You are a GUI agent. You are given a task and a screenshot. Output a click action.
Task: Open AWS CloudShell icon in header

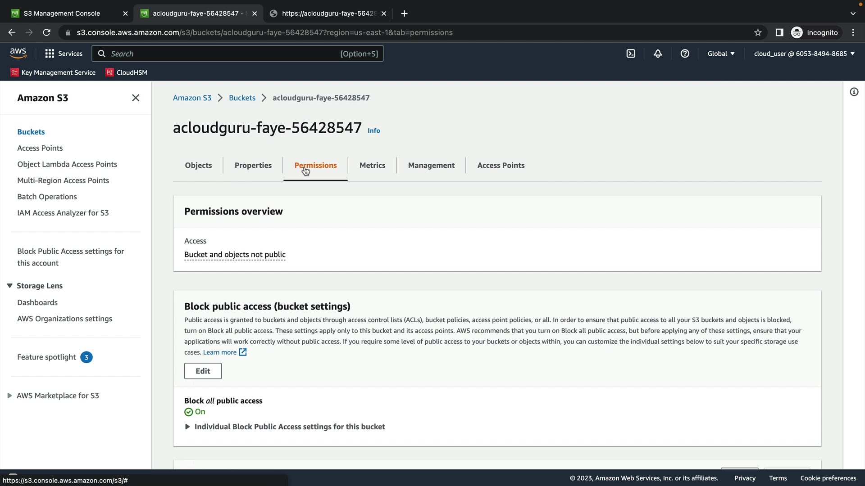pos(631,54)
